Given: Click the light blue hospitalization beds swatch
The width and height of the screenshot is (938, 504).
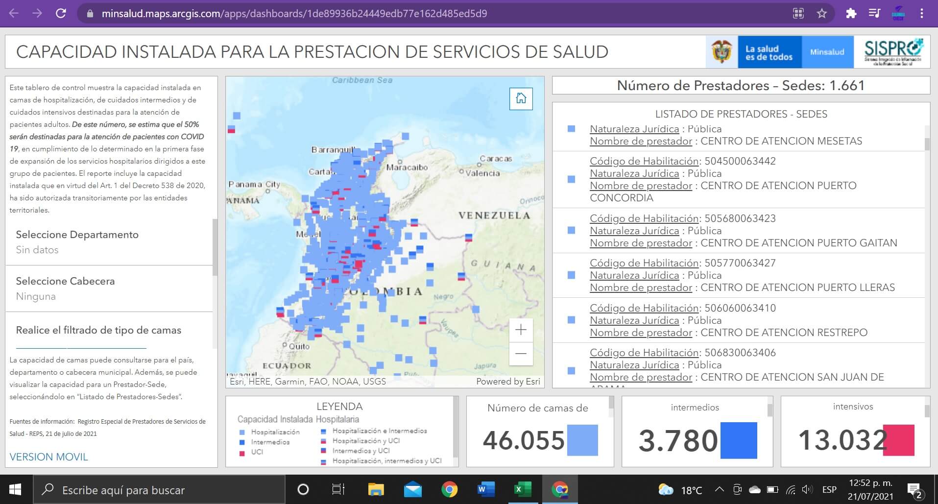Looking at the screenshot, I should tap(582, 440).
